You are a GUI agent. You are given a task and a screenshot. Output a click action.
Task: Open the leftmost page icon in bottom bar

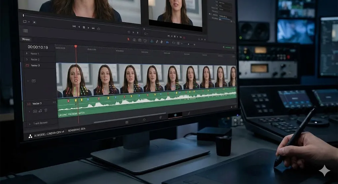coord(127,122)
